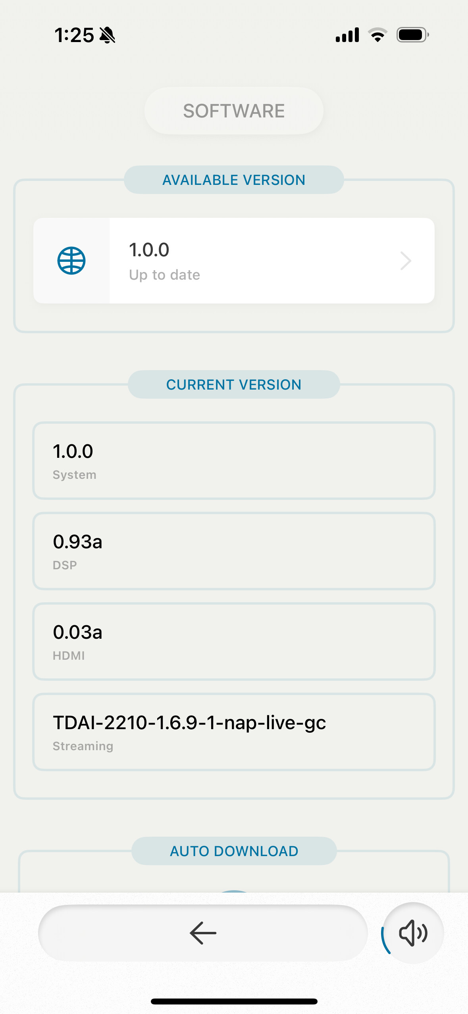Select the DSP 0.93a version card
The height and width of the screenshot is (1014, 468).
[234, 551]
